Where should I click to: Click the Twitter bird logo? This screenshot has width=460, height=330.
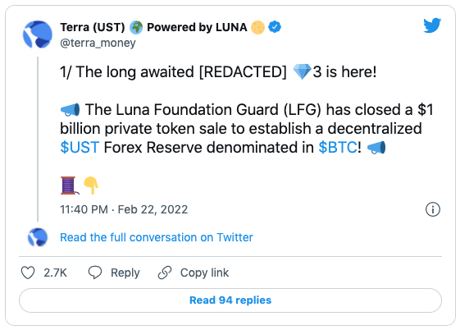(432, 25)
